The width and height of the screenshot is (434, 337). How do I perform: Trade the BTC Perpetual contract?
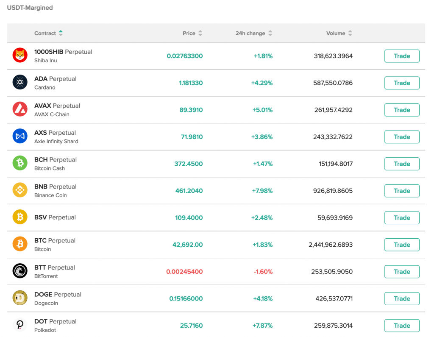[402, 245]
